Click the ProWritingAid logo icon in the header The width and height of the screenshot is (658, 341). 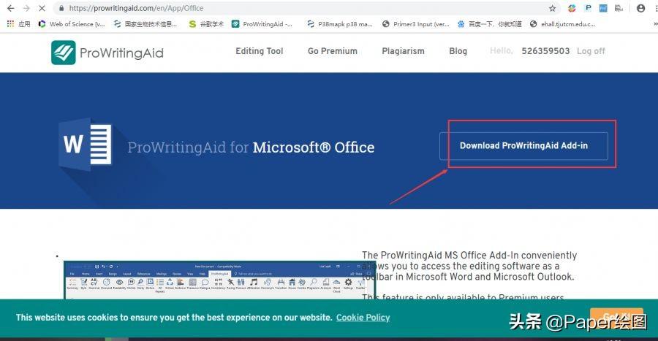tap(64, 53)
